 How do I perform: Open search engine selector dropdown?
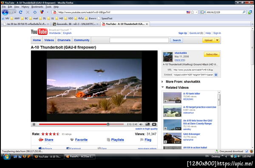[x=203, y=12]
